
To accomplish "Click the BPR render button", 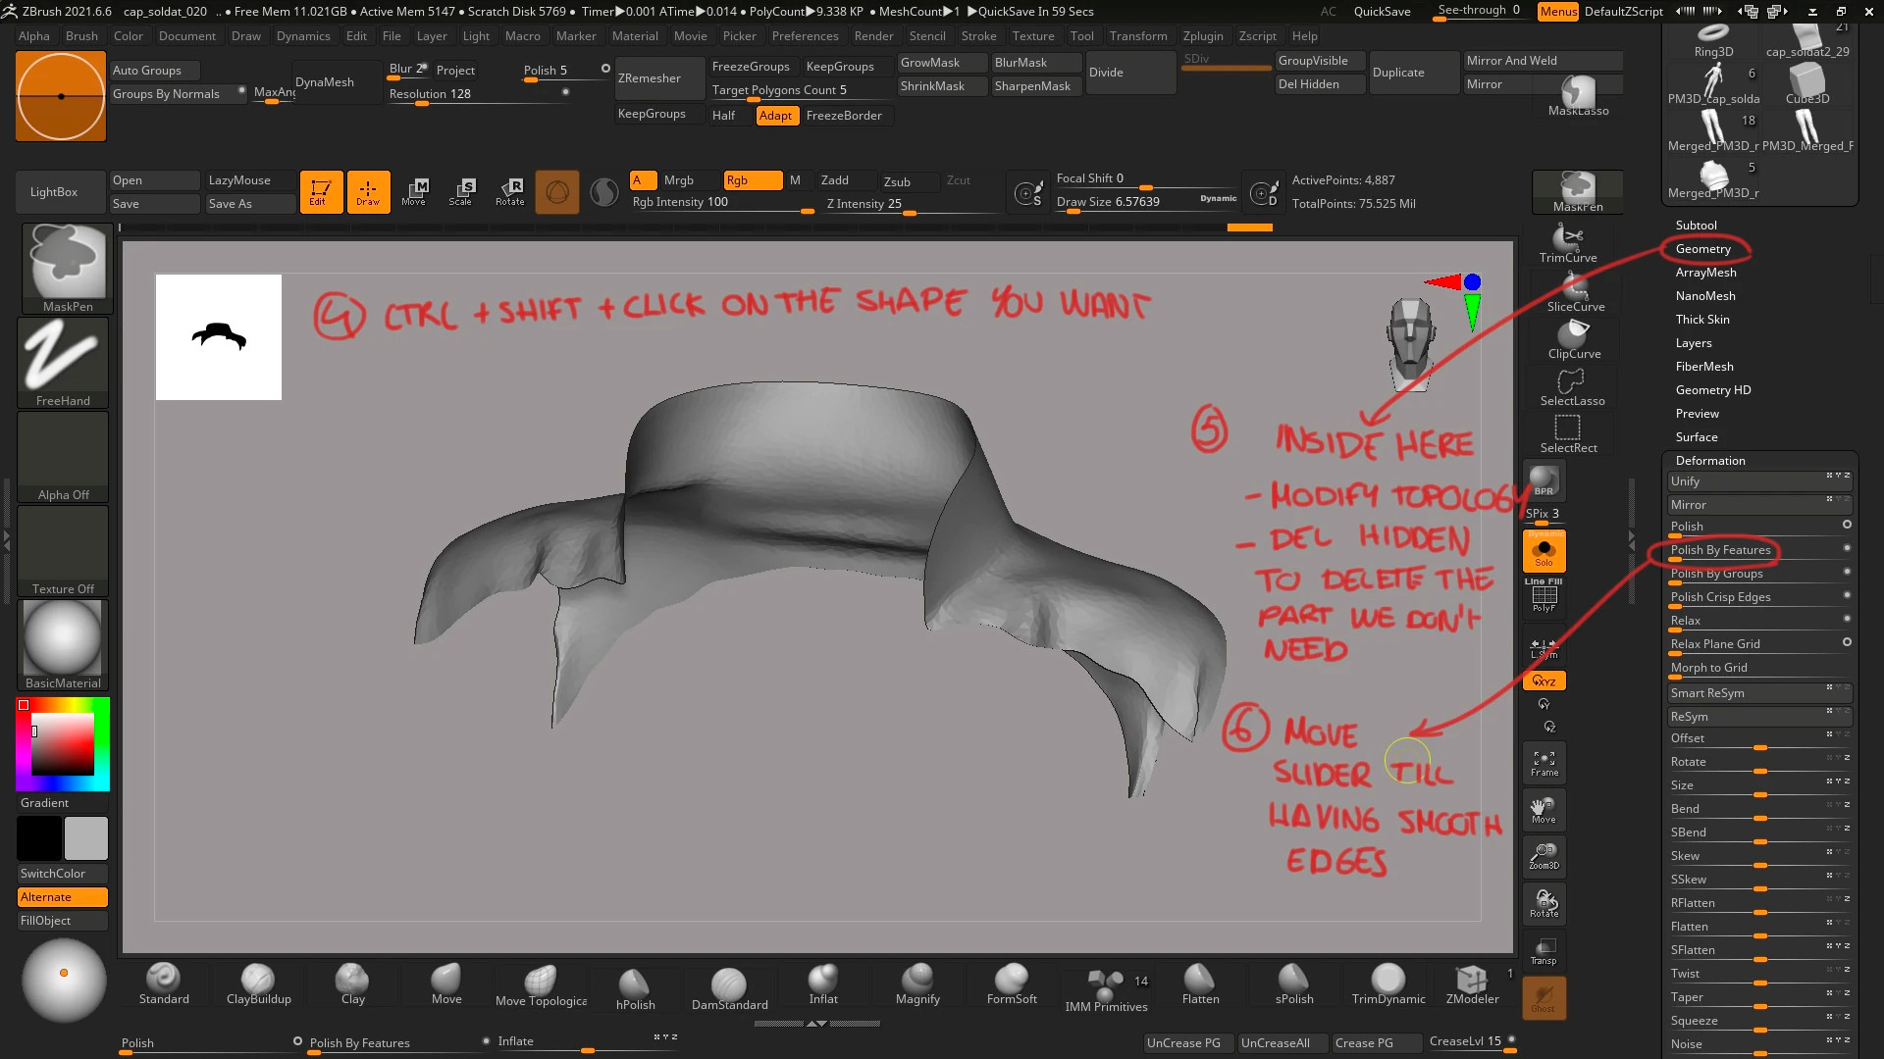I will point(1544,480).
